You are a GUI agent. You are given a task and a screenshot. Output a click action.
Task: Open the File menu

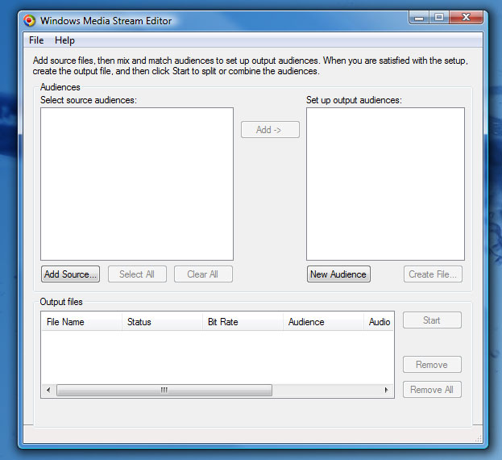point(36,40)
